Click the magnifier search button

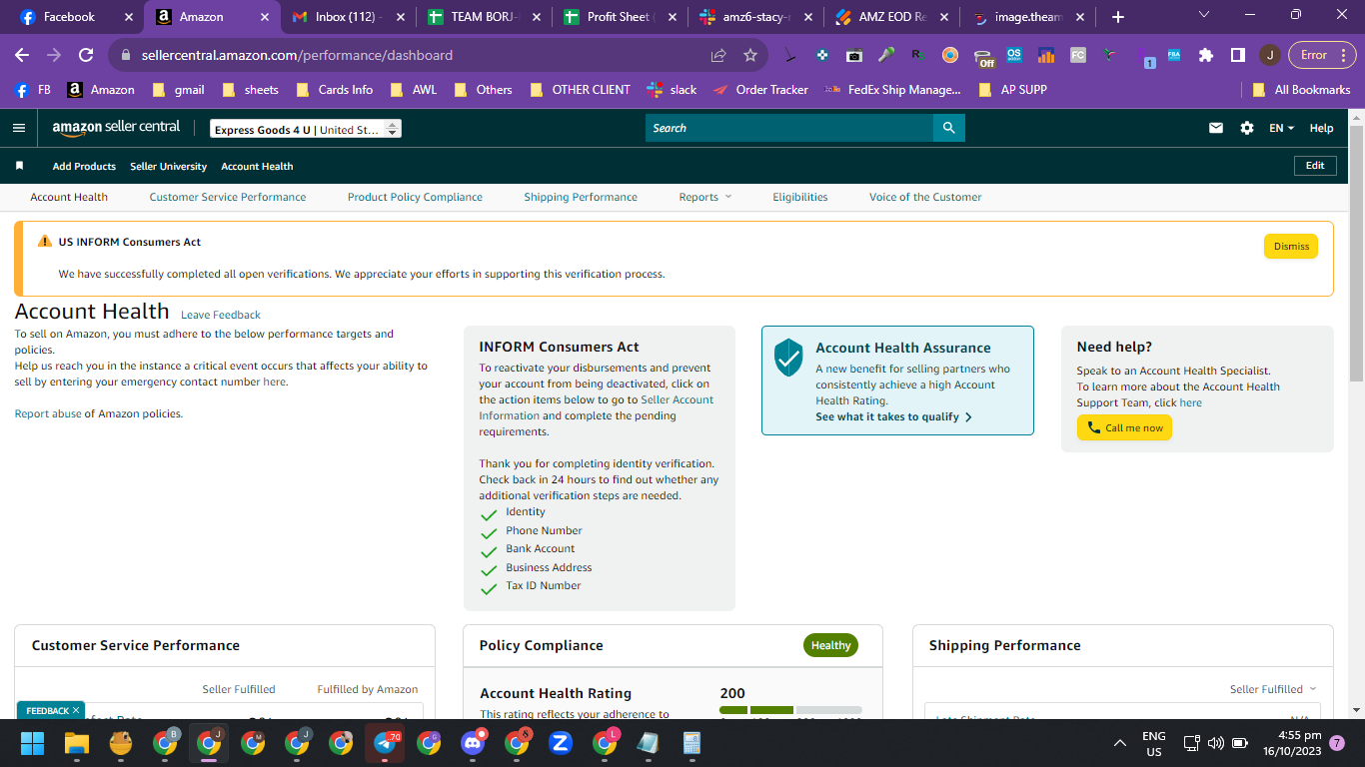[x=948, y=128]
